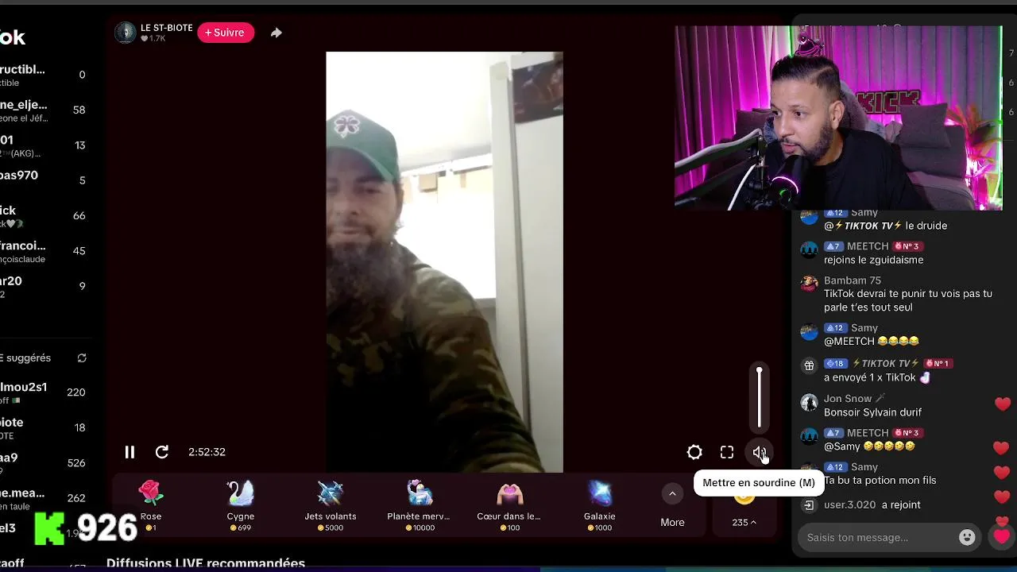
Task: Click the streamer webcam overlay
Action: pyautogui.click(x=838, y=118)
